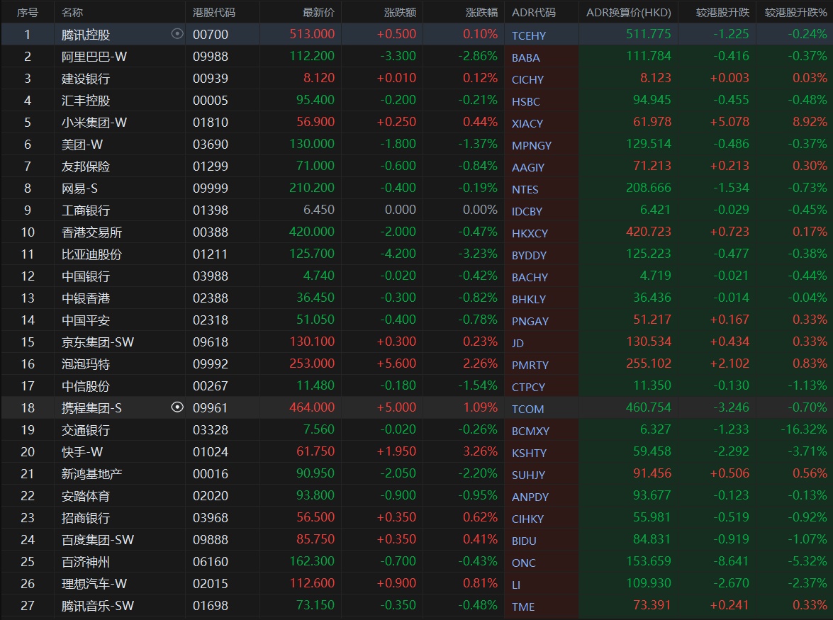Select 中信股份 stock name

coord(86,386)
